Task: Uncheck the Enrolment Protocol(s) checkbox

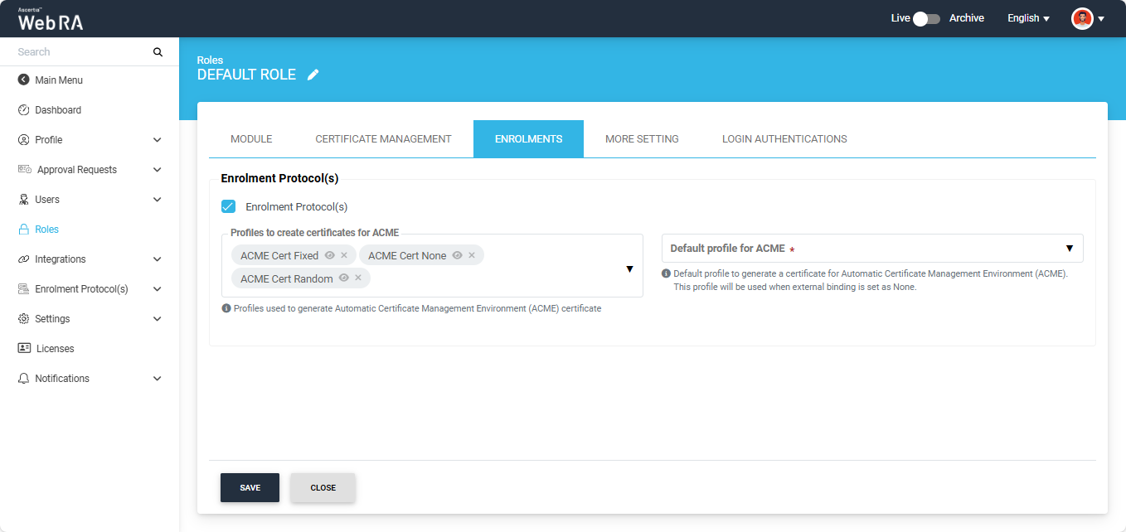Action: (228, 206)
